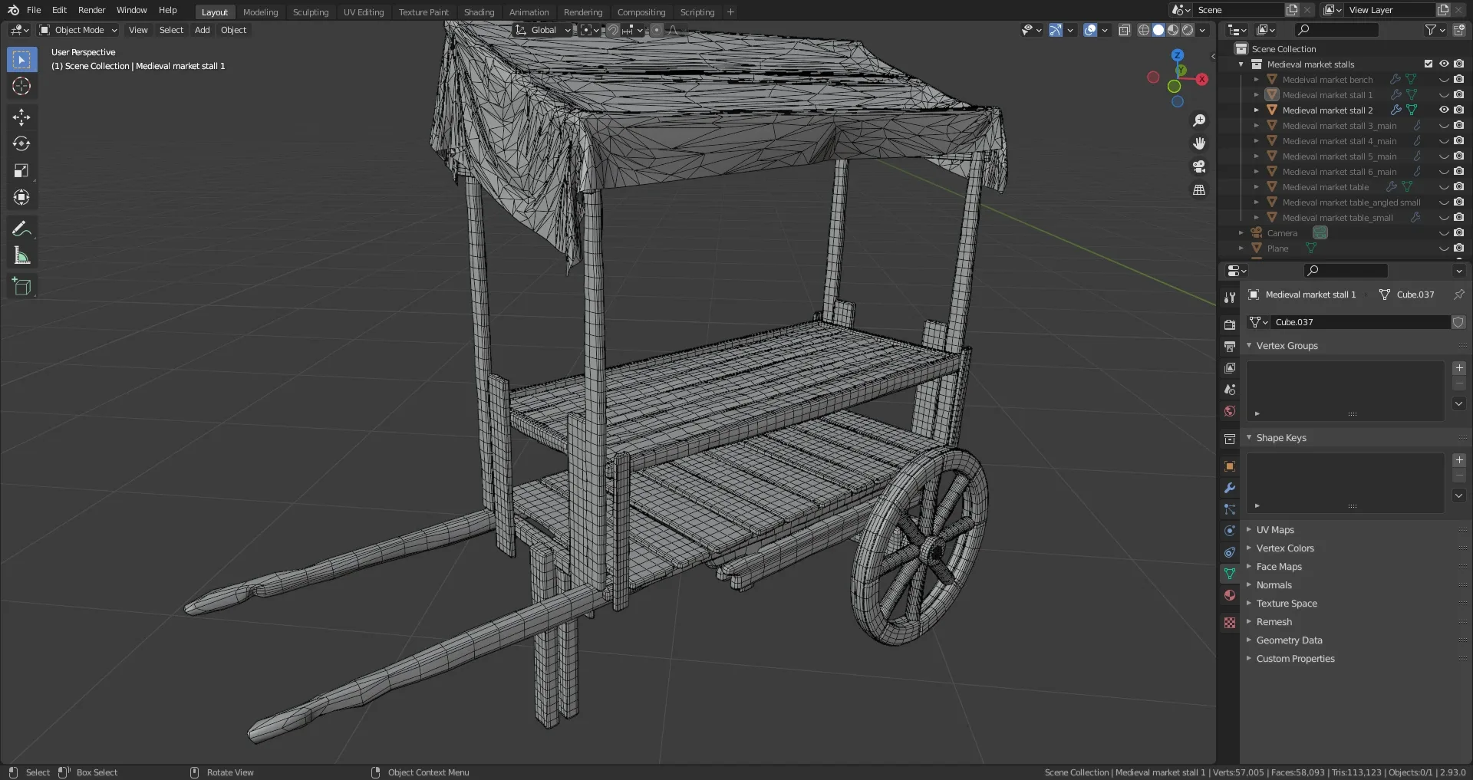Screen dimensions: 1473x780
Task: Create a new collection in the outliner
Action: point(1458,30)
